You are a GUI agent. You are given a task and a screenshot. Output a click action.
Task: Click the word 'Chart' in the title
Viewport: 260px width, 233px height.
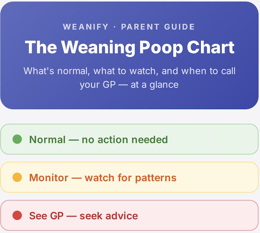210,47
